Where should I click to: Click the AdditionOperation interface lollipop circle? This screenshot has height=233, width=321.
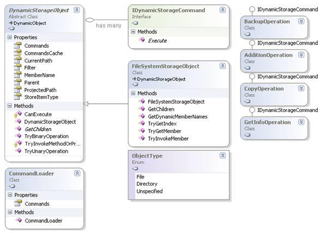click(x=252, y=43)
